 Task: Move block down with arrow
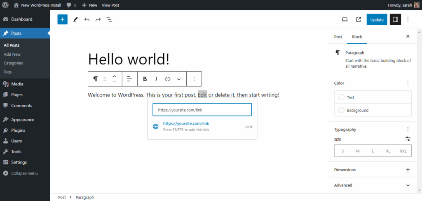tap(115, 81)
